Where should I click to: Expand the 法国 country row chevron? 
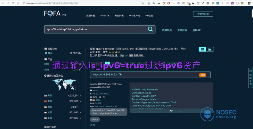pyautogui.click(x=80, y=112)
